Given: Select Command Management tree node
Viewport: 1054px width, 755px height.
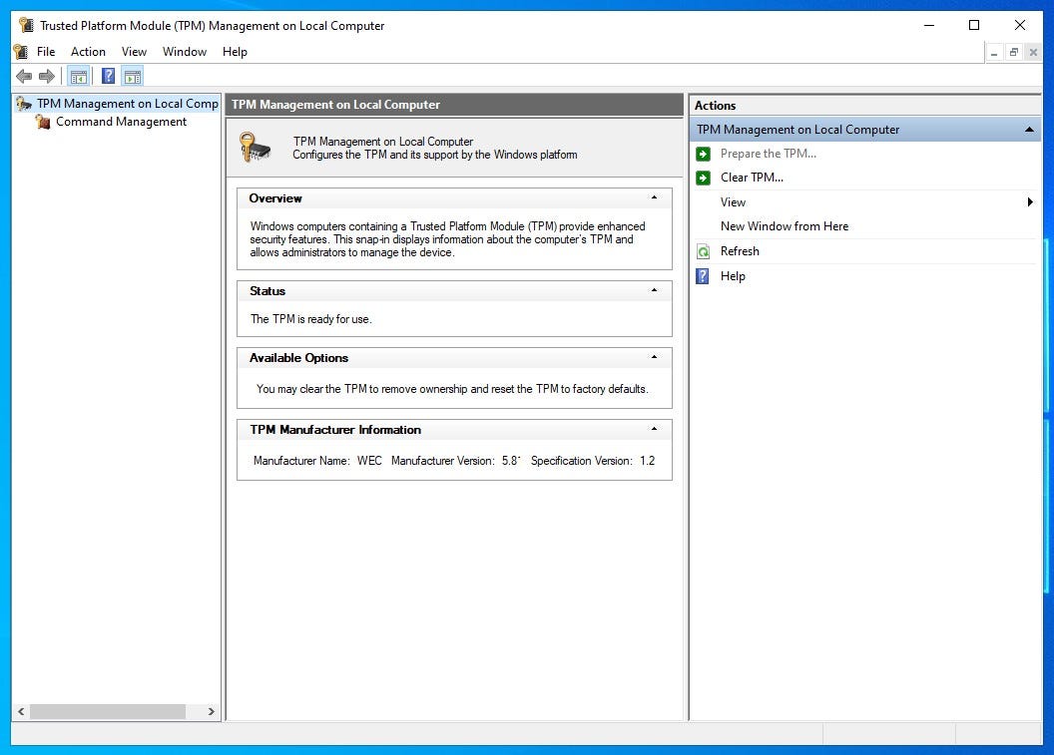Looking at the screenshot, I should tap(121, 122).
